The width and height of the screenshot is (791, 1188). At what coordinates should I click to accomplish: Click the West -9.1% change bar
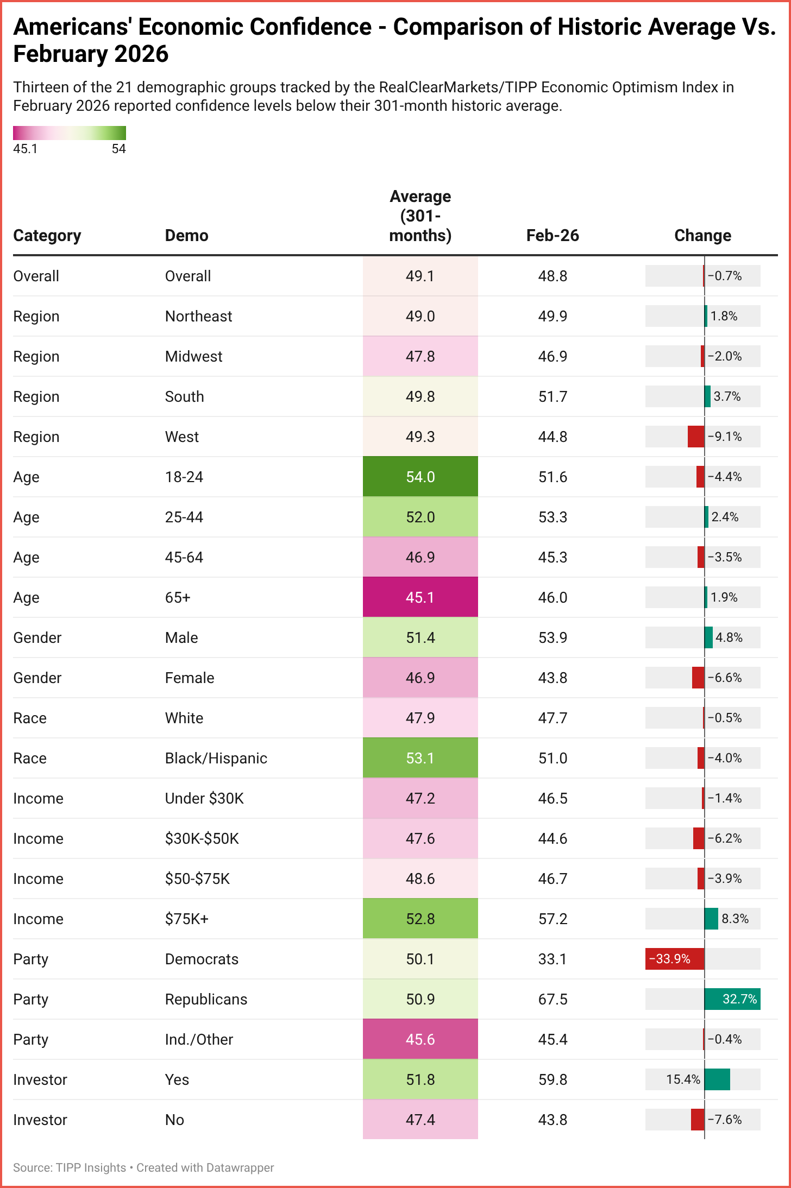(x=696, y=437)
